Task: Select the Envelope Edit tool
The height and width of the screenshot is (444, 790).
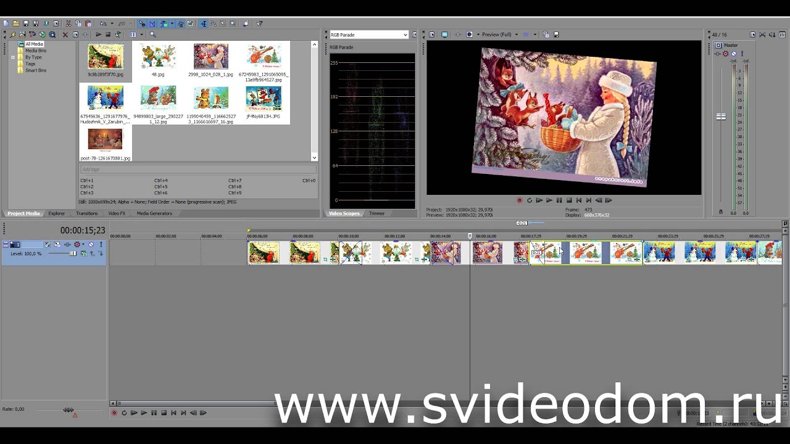Action: (213, 23)
